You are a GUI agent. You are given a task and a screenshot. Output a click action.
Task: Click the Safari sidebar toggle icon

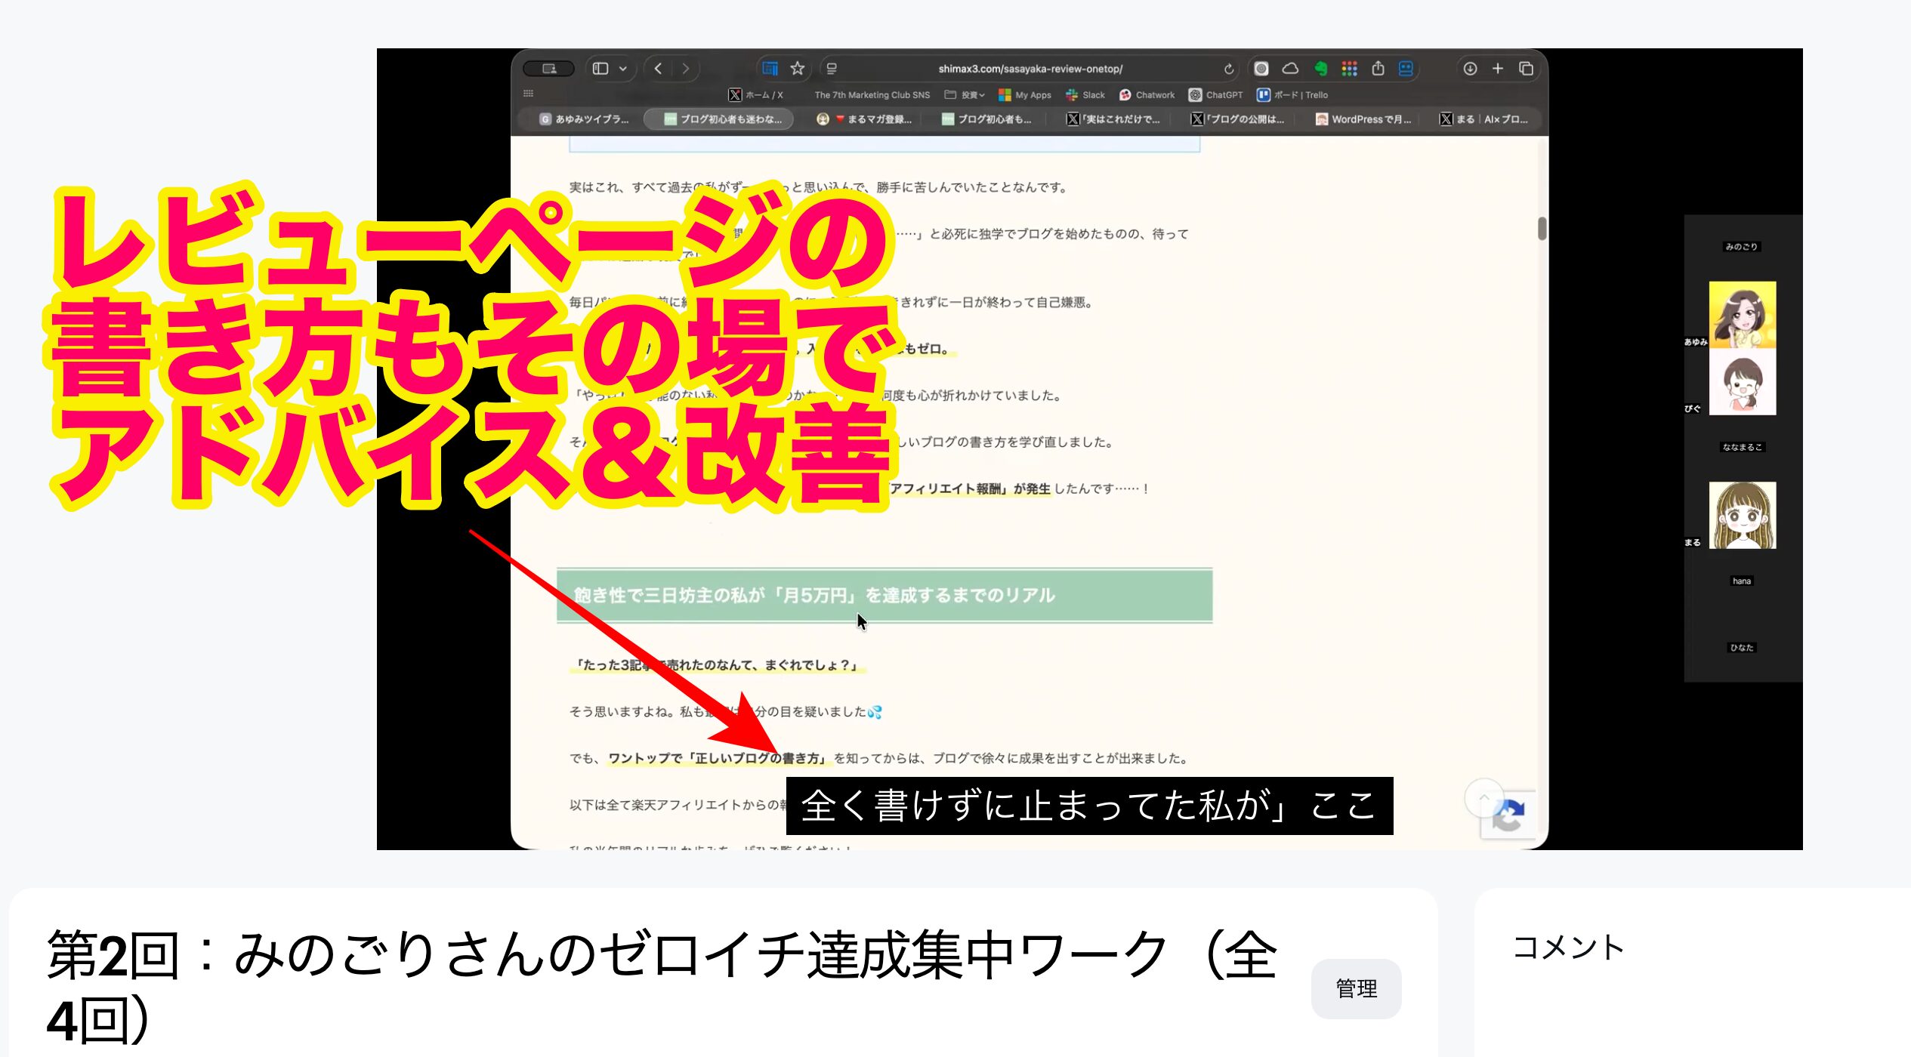600,69
